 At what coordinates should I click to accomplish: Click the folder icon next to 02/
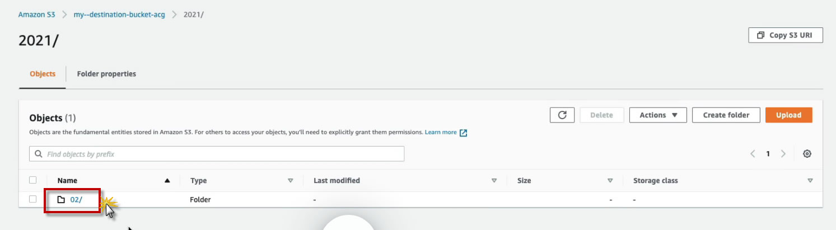coord(62,199)
